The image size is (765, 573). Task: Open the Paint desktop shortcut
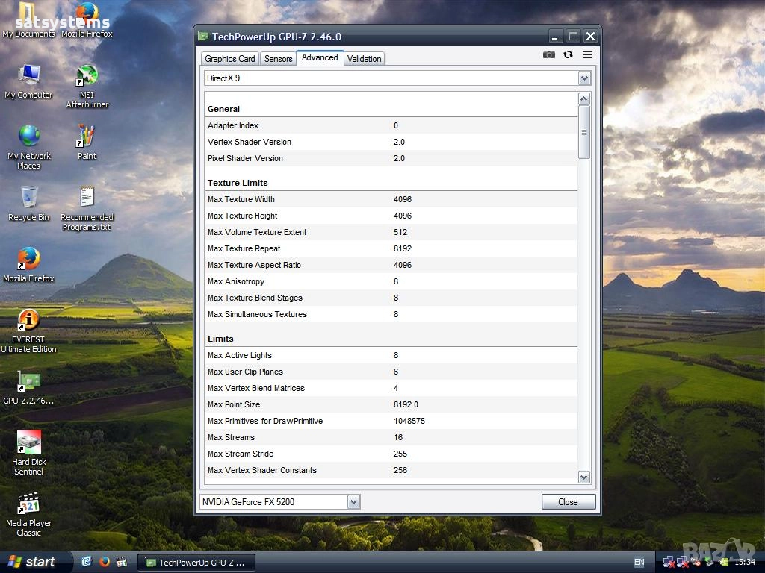[87, 137]
